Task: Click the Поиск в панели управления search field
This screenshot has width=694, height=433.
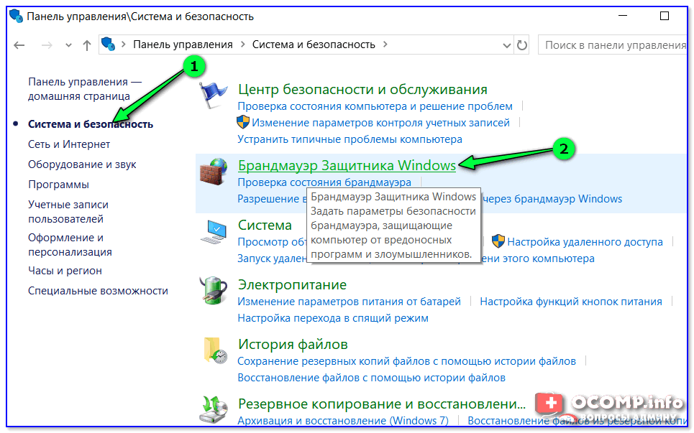Action: 613,45
